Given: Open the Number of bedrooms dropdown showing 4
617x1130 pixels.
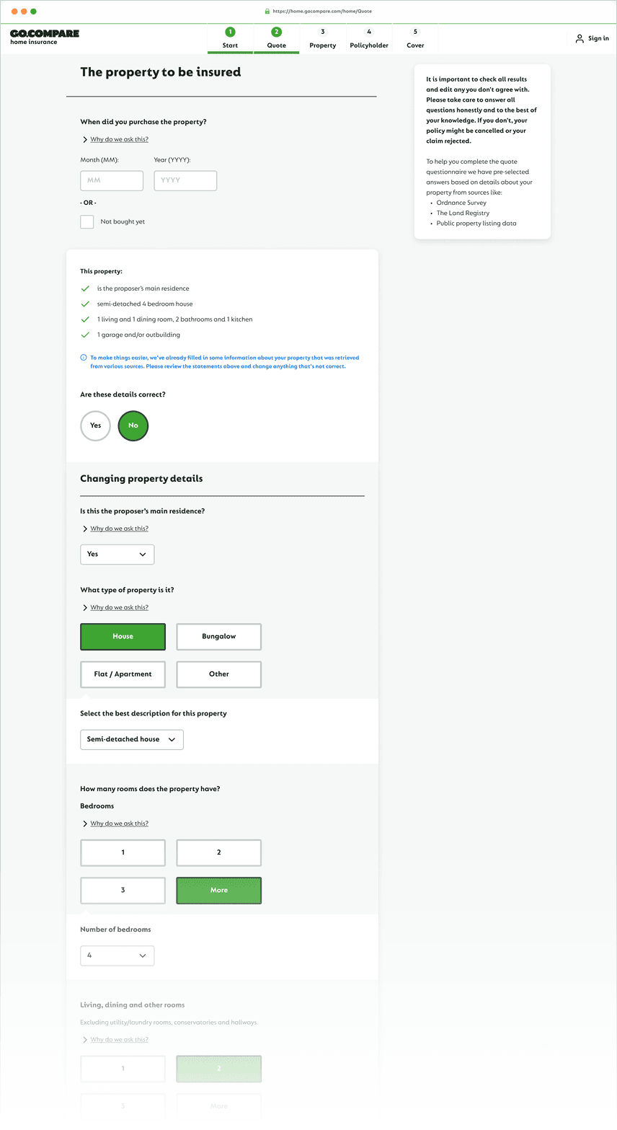Looking at the screenshot, I should (x=117, y=955).
